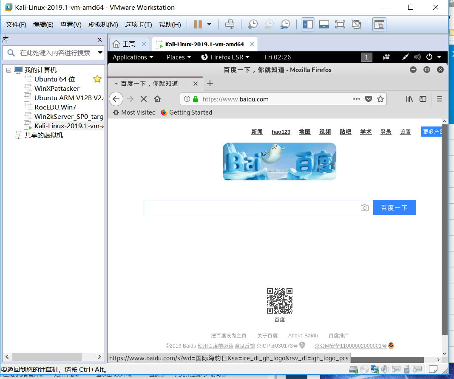Click the 百度一下 search button
The image size is (454, 379).
394,208
